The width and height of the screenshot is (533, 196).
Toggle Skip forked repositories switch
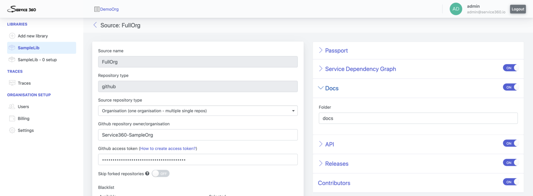pos(160,174)
